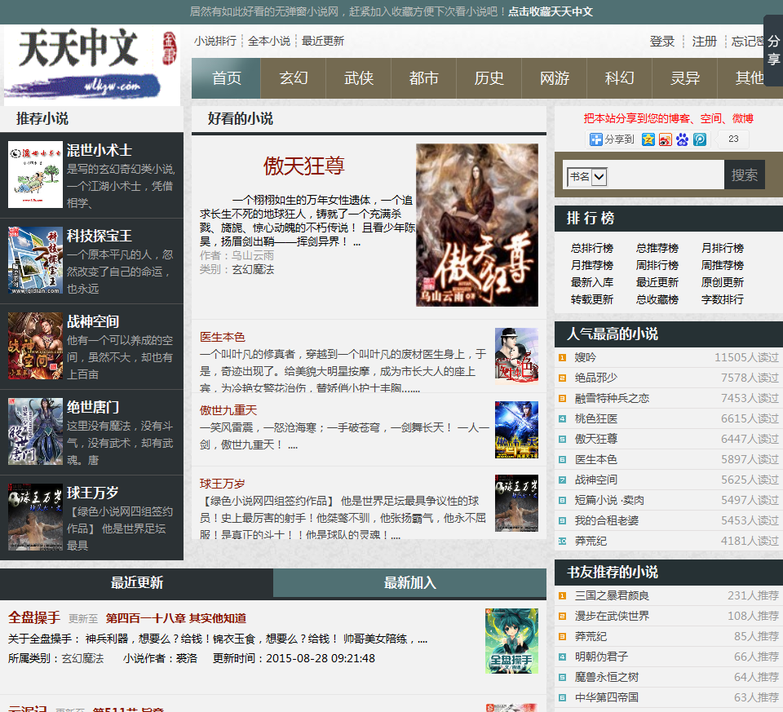
Task: Open the side 分享 share tab
Action: [773, 50]
